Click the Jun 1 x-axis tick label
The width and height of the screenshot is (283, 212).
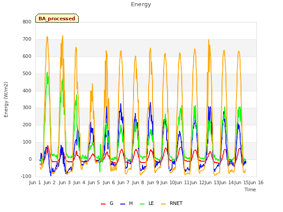pyautogui.click(x=35, y=182)
